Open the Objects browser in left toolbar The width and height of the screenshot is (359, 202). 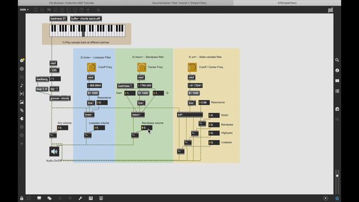pyautogui.click(x=22, y=60)
